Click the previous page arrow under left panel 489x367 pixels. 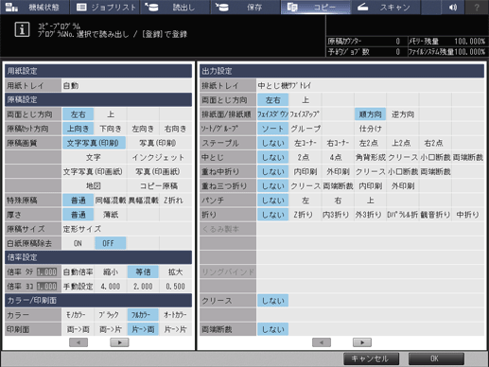79,342
